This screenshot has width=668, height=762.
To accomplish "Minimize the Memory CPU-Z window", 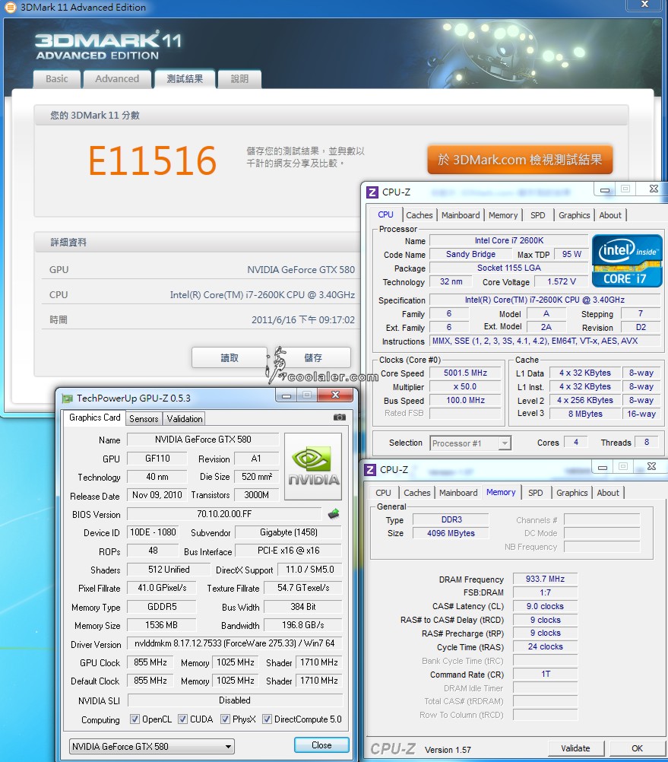I will coord(603,467).
